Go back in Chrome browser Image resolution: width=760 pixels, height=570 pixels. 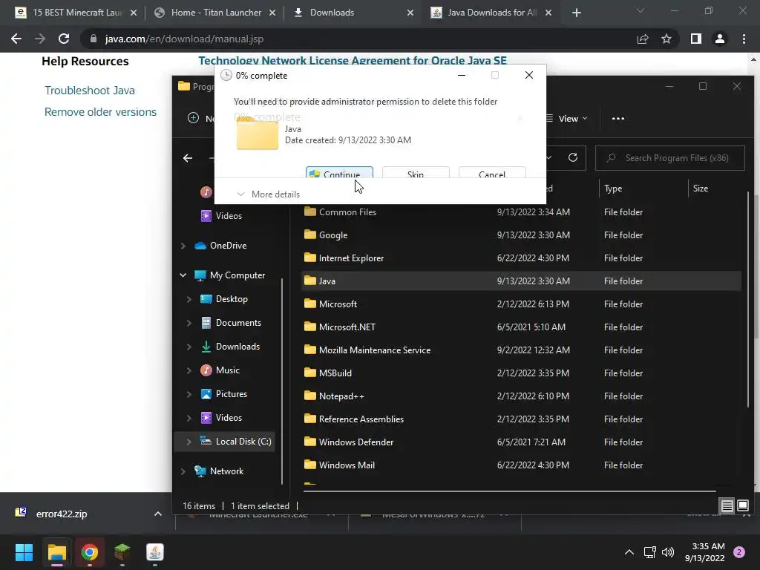point(16,39)
